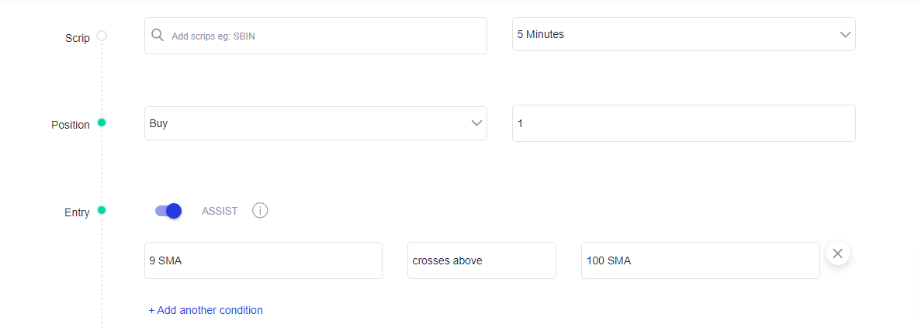Click the green Entry step dot
The height and width of the screenshot is (331, 918).
point(102,210)
